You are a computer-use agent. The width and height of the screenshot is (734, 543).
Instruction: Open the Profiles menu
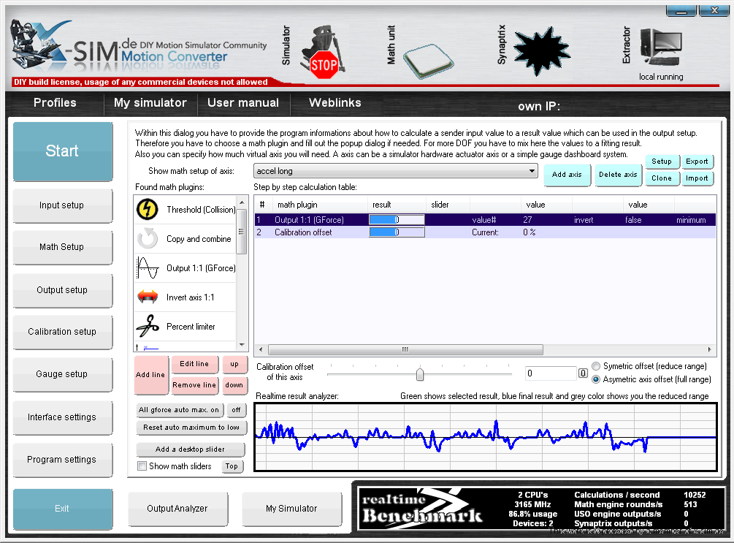pos(55,103)
